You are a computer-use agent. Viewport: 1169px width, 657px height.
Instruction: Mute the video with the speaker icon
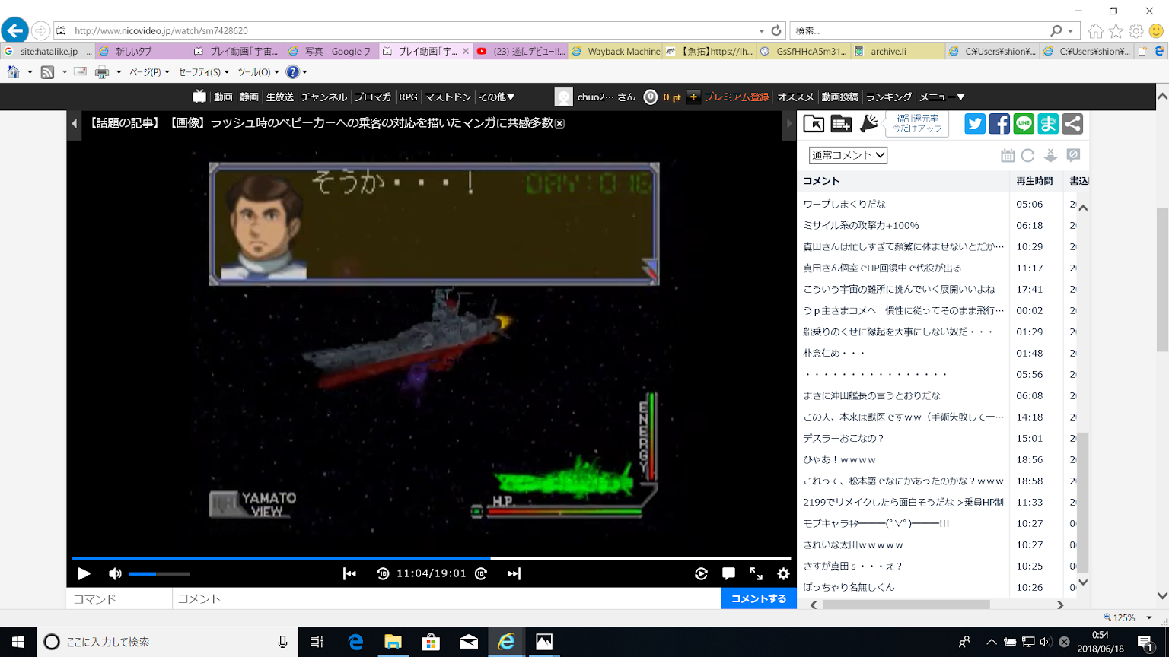pyautogui.click(x=115, y=573)
